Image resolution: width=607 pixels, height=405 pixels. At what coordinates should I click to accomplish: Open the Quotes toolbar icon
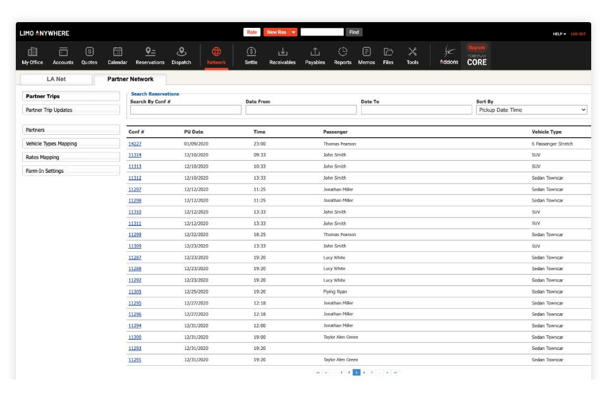(x=89, y=52)
